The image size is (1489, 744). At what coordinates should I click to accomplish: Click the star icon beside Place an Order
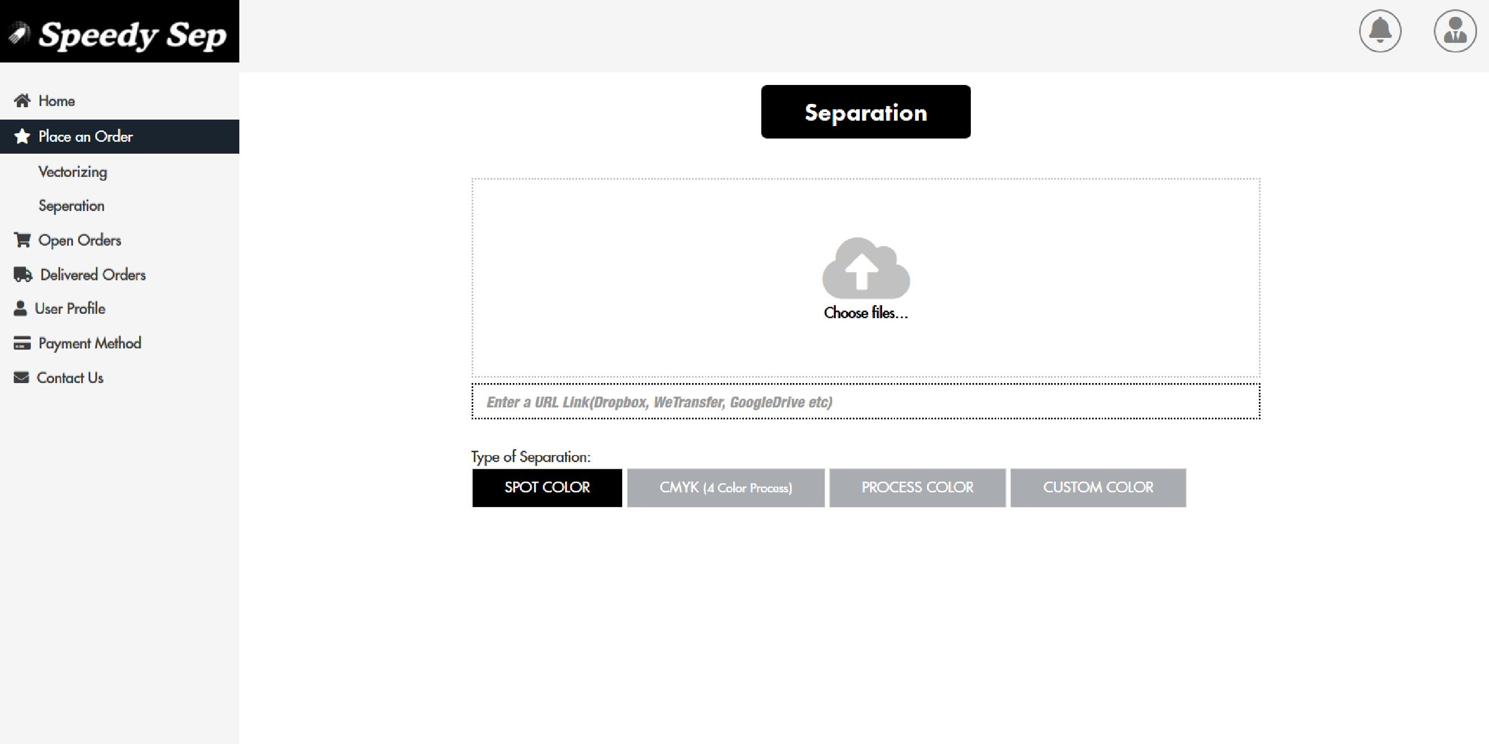pos(22,136)
